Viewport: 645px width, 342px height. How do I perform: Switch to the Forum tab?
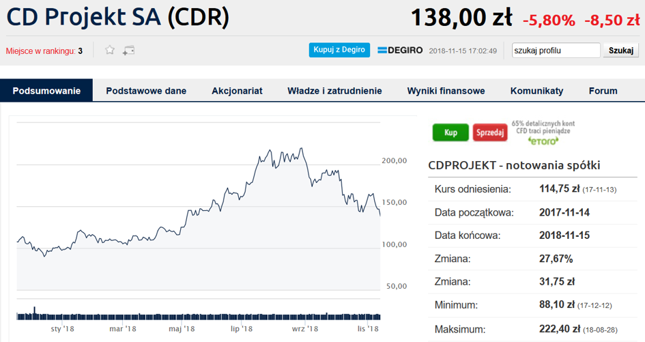click(603, 91)
